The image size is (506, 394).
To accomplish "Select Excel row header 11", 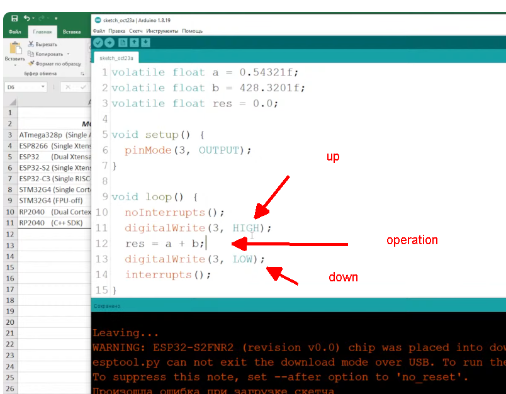I will pyautogui.click(x=10, y=223).
